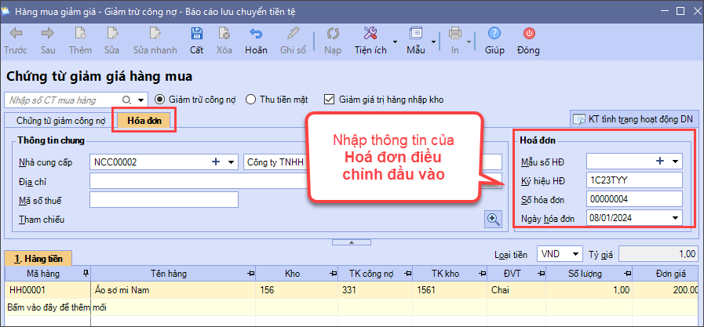Viewport: 704px width, 327px height.
Task: Toggle Giảm giá trị hàng nhập kho checkbox
Action: 330,100
